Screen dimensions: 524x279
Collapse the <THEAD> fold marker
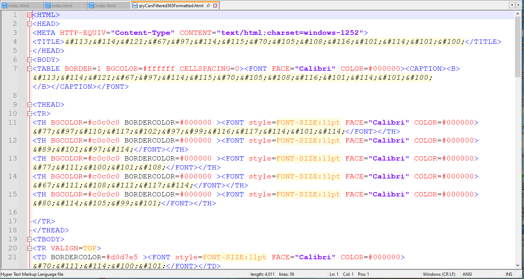click(29, 105)
